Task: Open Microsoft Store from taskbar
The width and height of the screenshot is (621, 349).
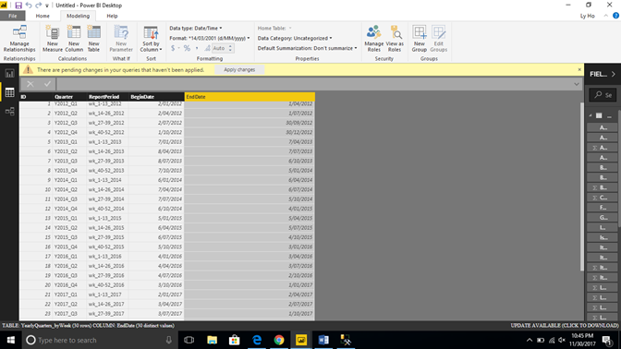Action: click(235, 340)
